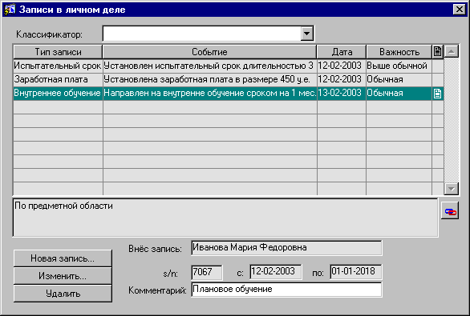Click the Внёс запись field with Иванова Мария Федоровна
This screenshot has width=470, height=316.
point(286,248)
